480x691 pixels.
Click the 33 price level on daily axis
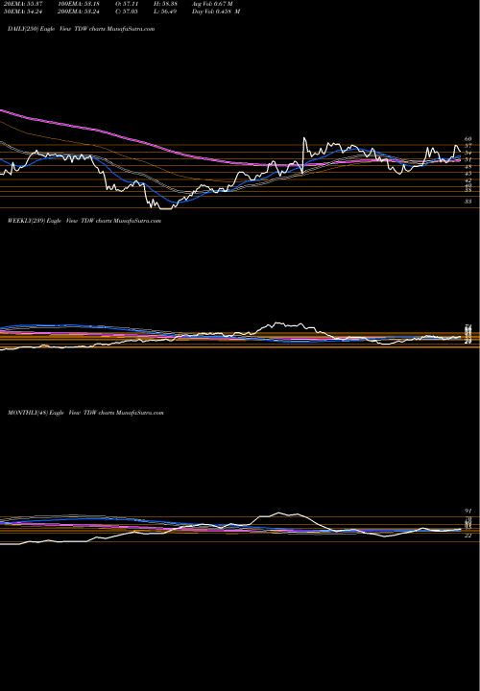pos(468,201)
